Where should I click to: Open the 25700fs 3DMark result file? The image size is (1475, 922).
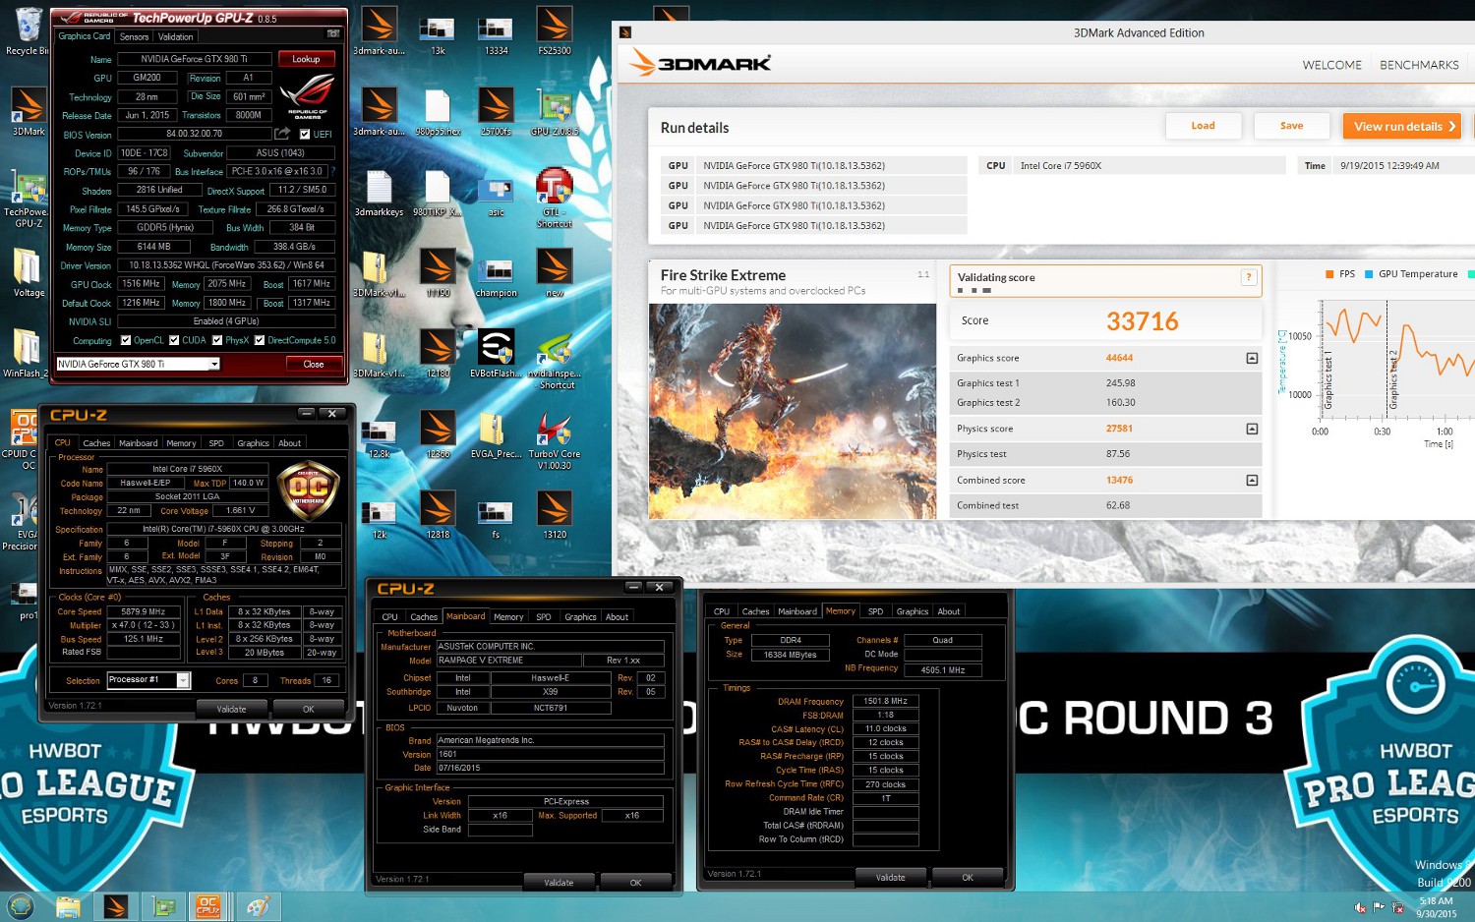(496, 111)
